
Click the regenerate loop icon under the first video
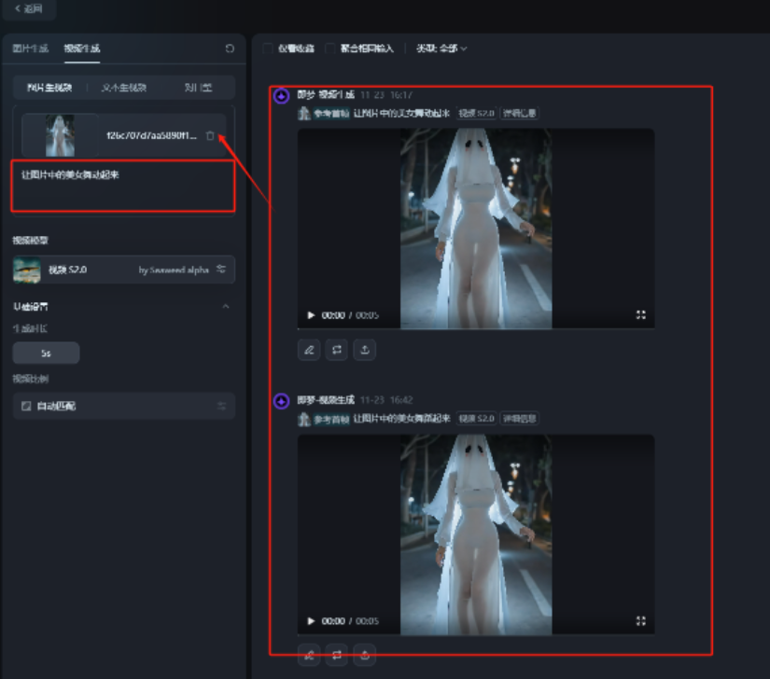click(337, 350)
